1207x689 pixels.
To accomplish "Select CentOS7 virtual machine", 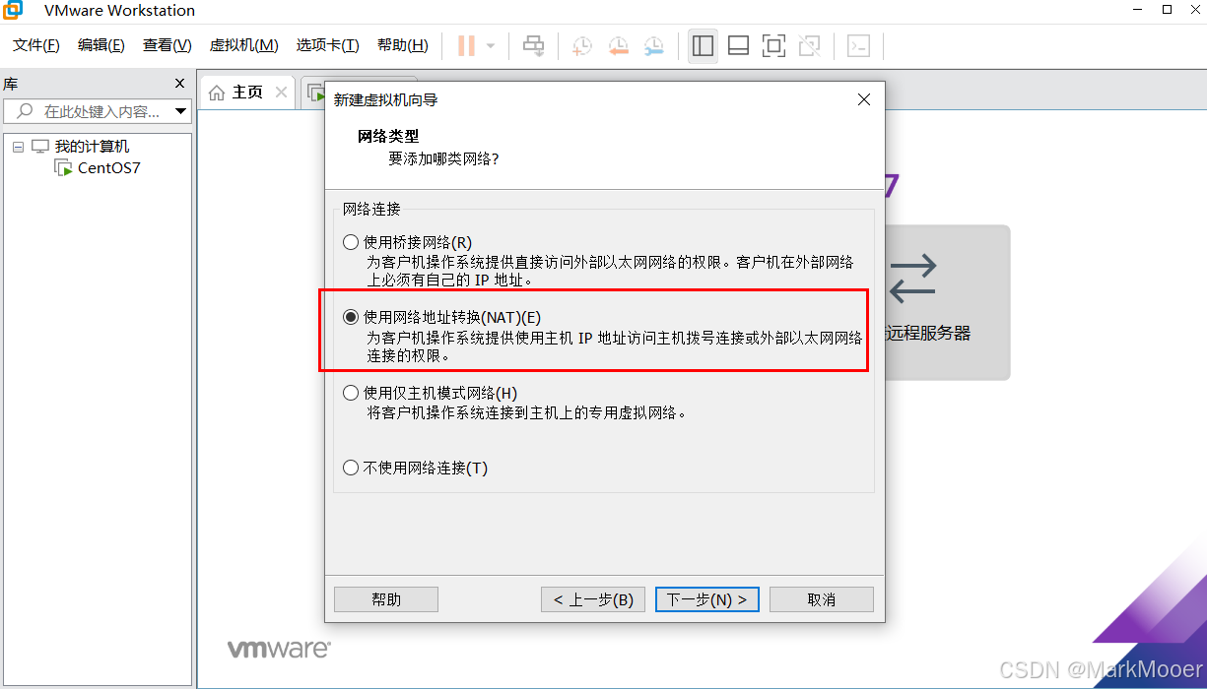I will click(x=109, y=167).
